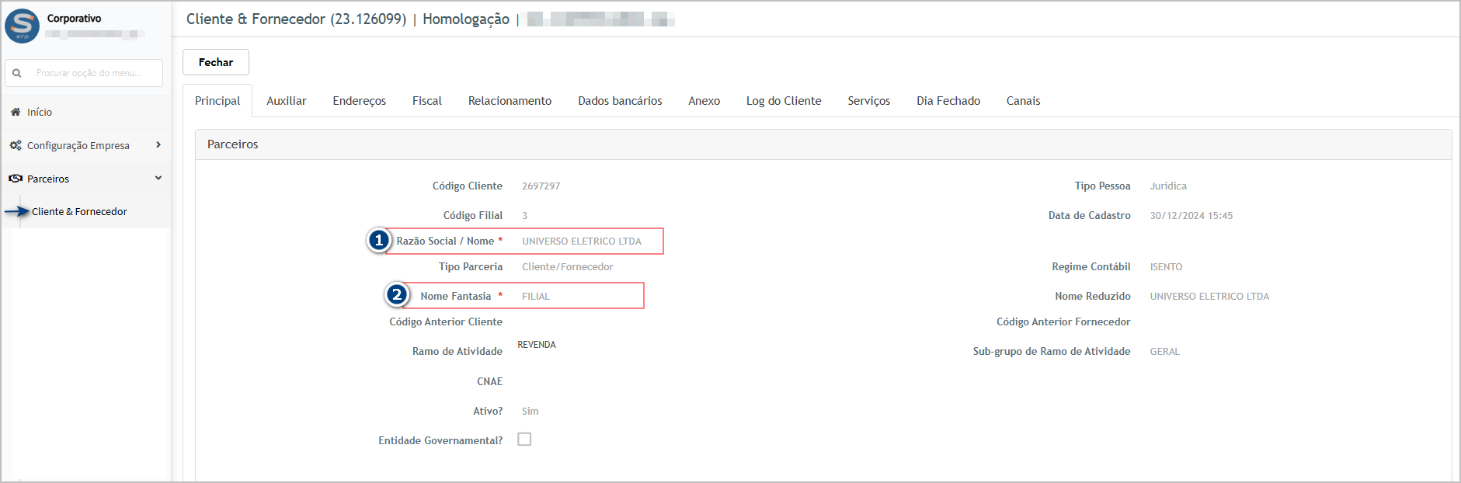Click the Parceiros handshake icon

(x=16, y=179)
